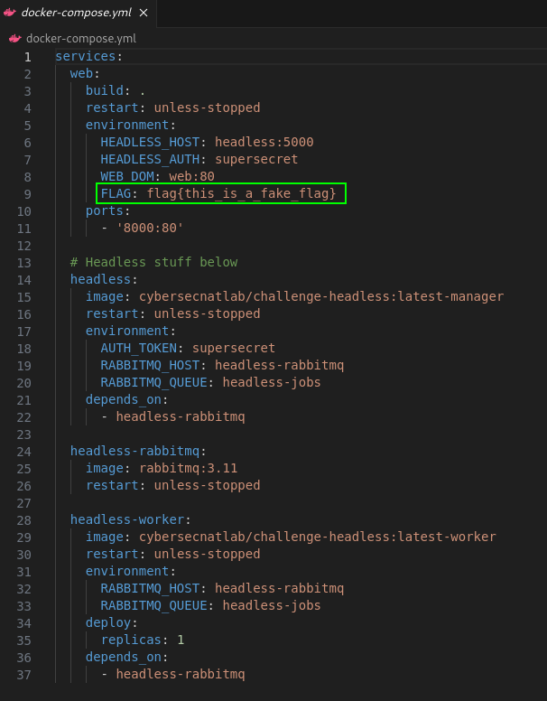Image resolution: width=547 pixels, height=701 pixels.
Task: Click 'RABBITMQ_QUEUE' on line 33
Action: [x=153, y=605]
